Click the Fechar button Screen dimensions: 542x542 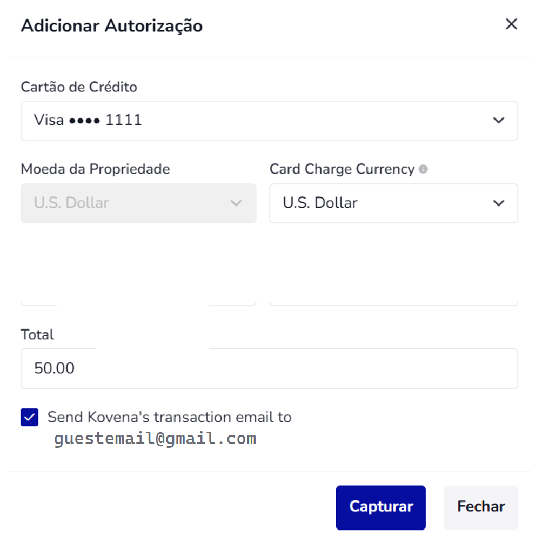[480, 507]
